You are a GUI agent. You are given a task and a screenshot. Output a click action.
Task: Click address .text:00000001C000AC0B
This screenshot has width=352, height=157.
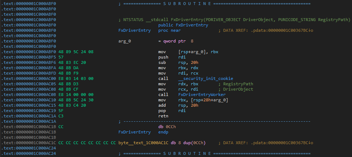pos(29,95)
